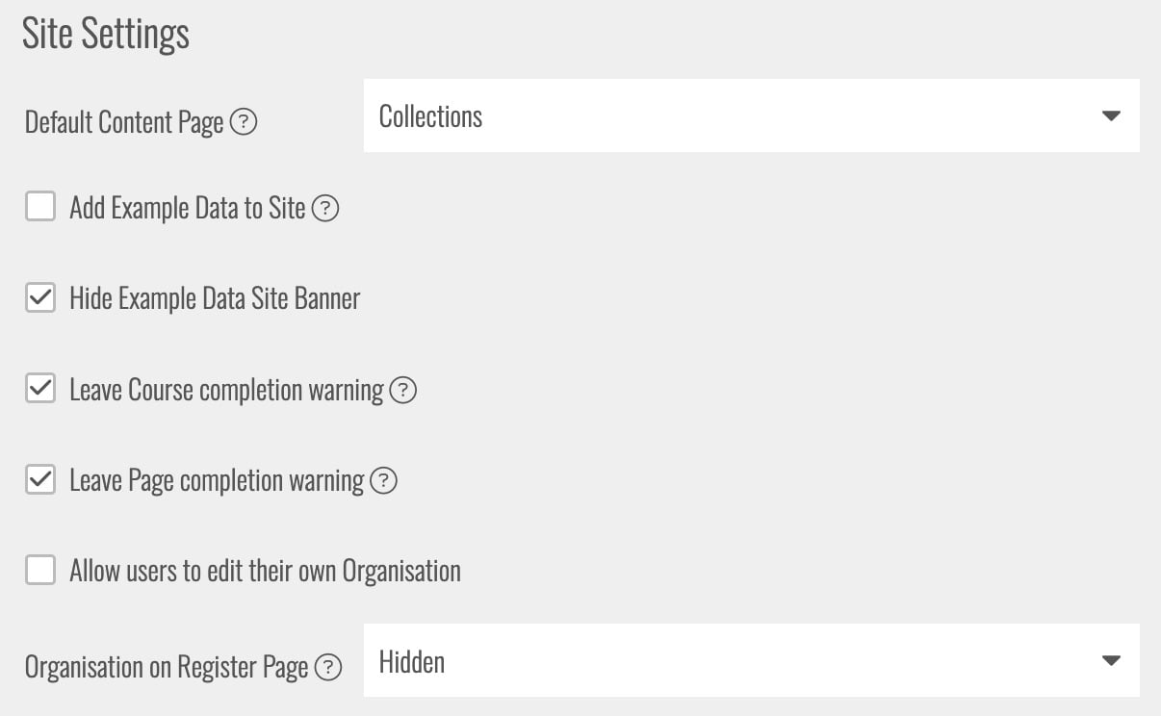Allow users to edit their own Organisation
Viewport: 1161px width, 716px height.
pyautogui.click(x=39, y=569)
